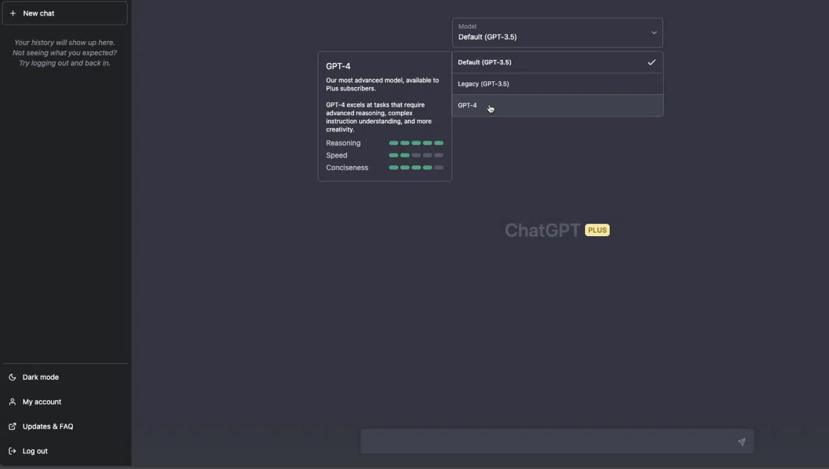This screenshot has width=829, height=469.
Task: Log out of ChatGPT
Action: click(x=35, y=451)
